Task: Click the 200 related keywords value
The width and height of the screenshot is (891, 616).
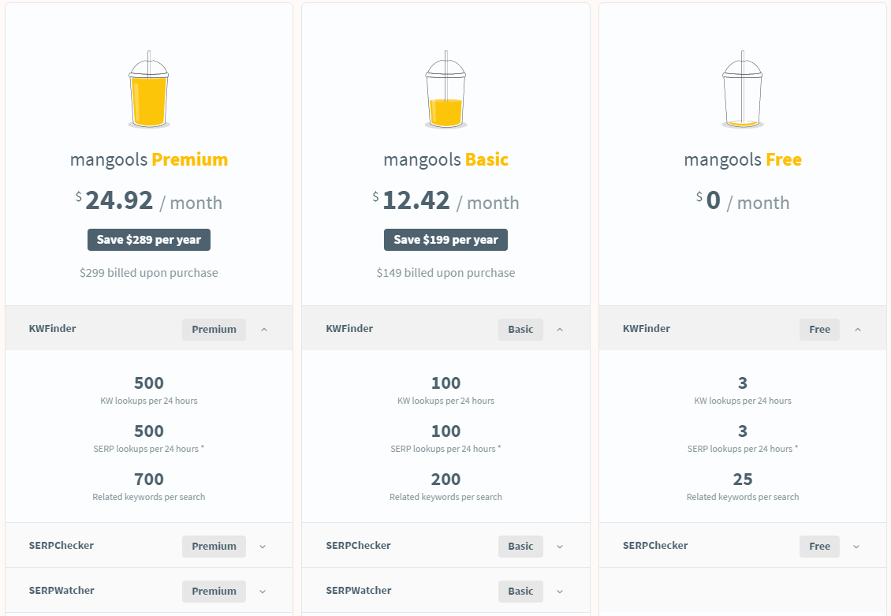Action: (x=446, y=480)
